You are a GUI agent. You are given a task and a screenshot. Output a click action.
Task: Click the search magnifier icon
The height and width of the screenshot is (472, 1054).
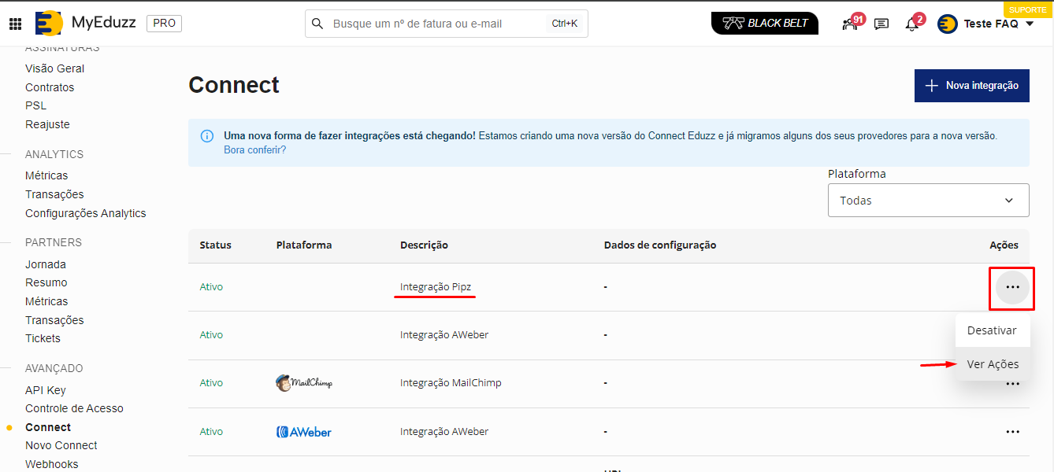click(x=318, y=24)
